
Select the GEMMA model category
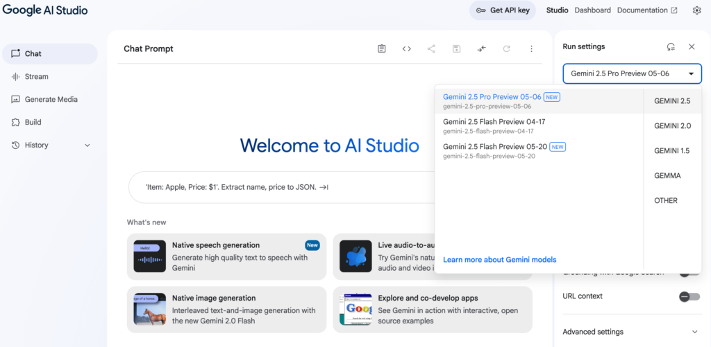[x=667, y=176]
